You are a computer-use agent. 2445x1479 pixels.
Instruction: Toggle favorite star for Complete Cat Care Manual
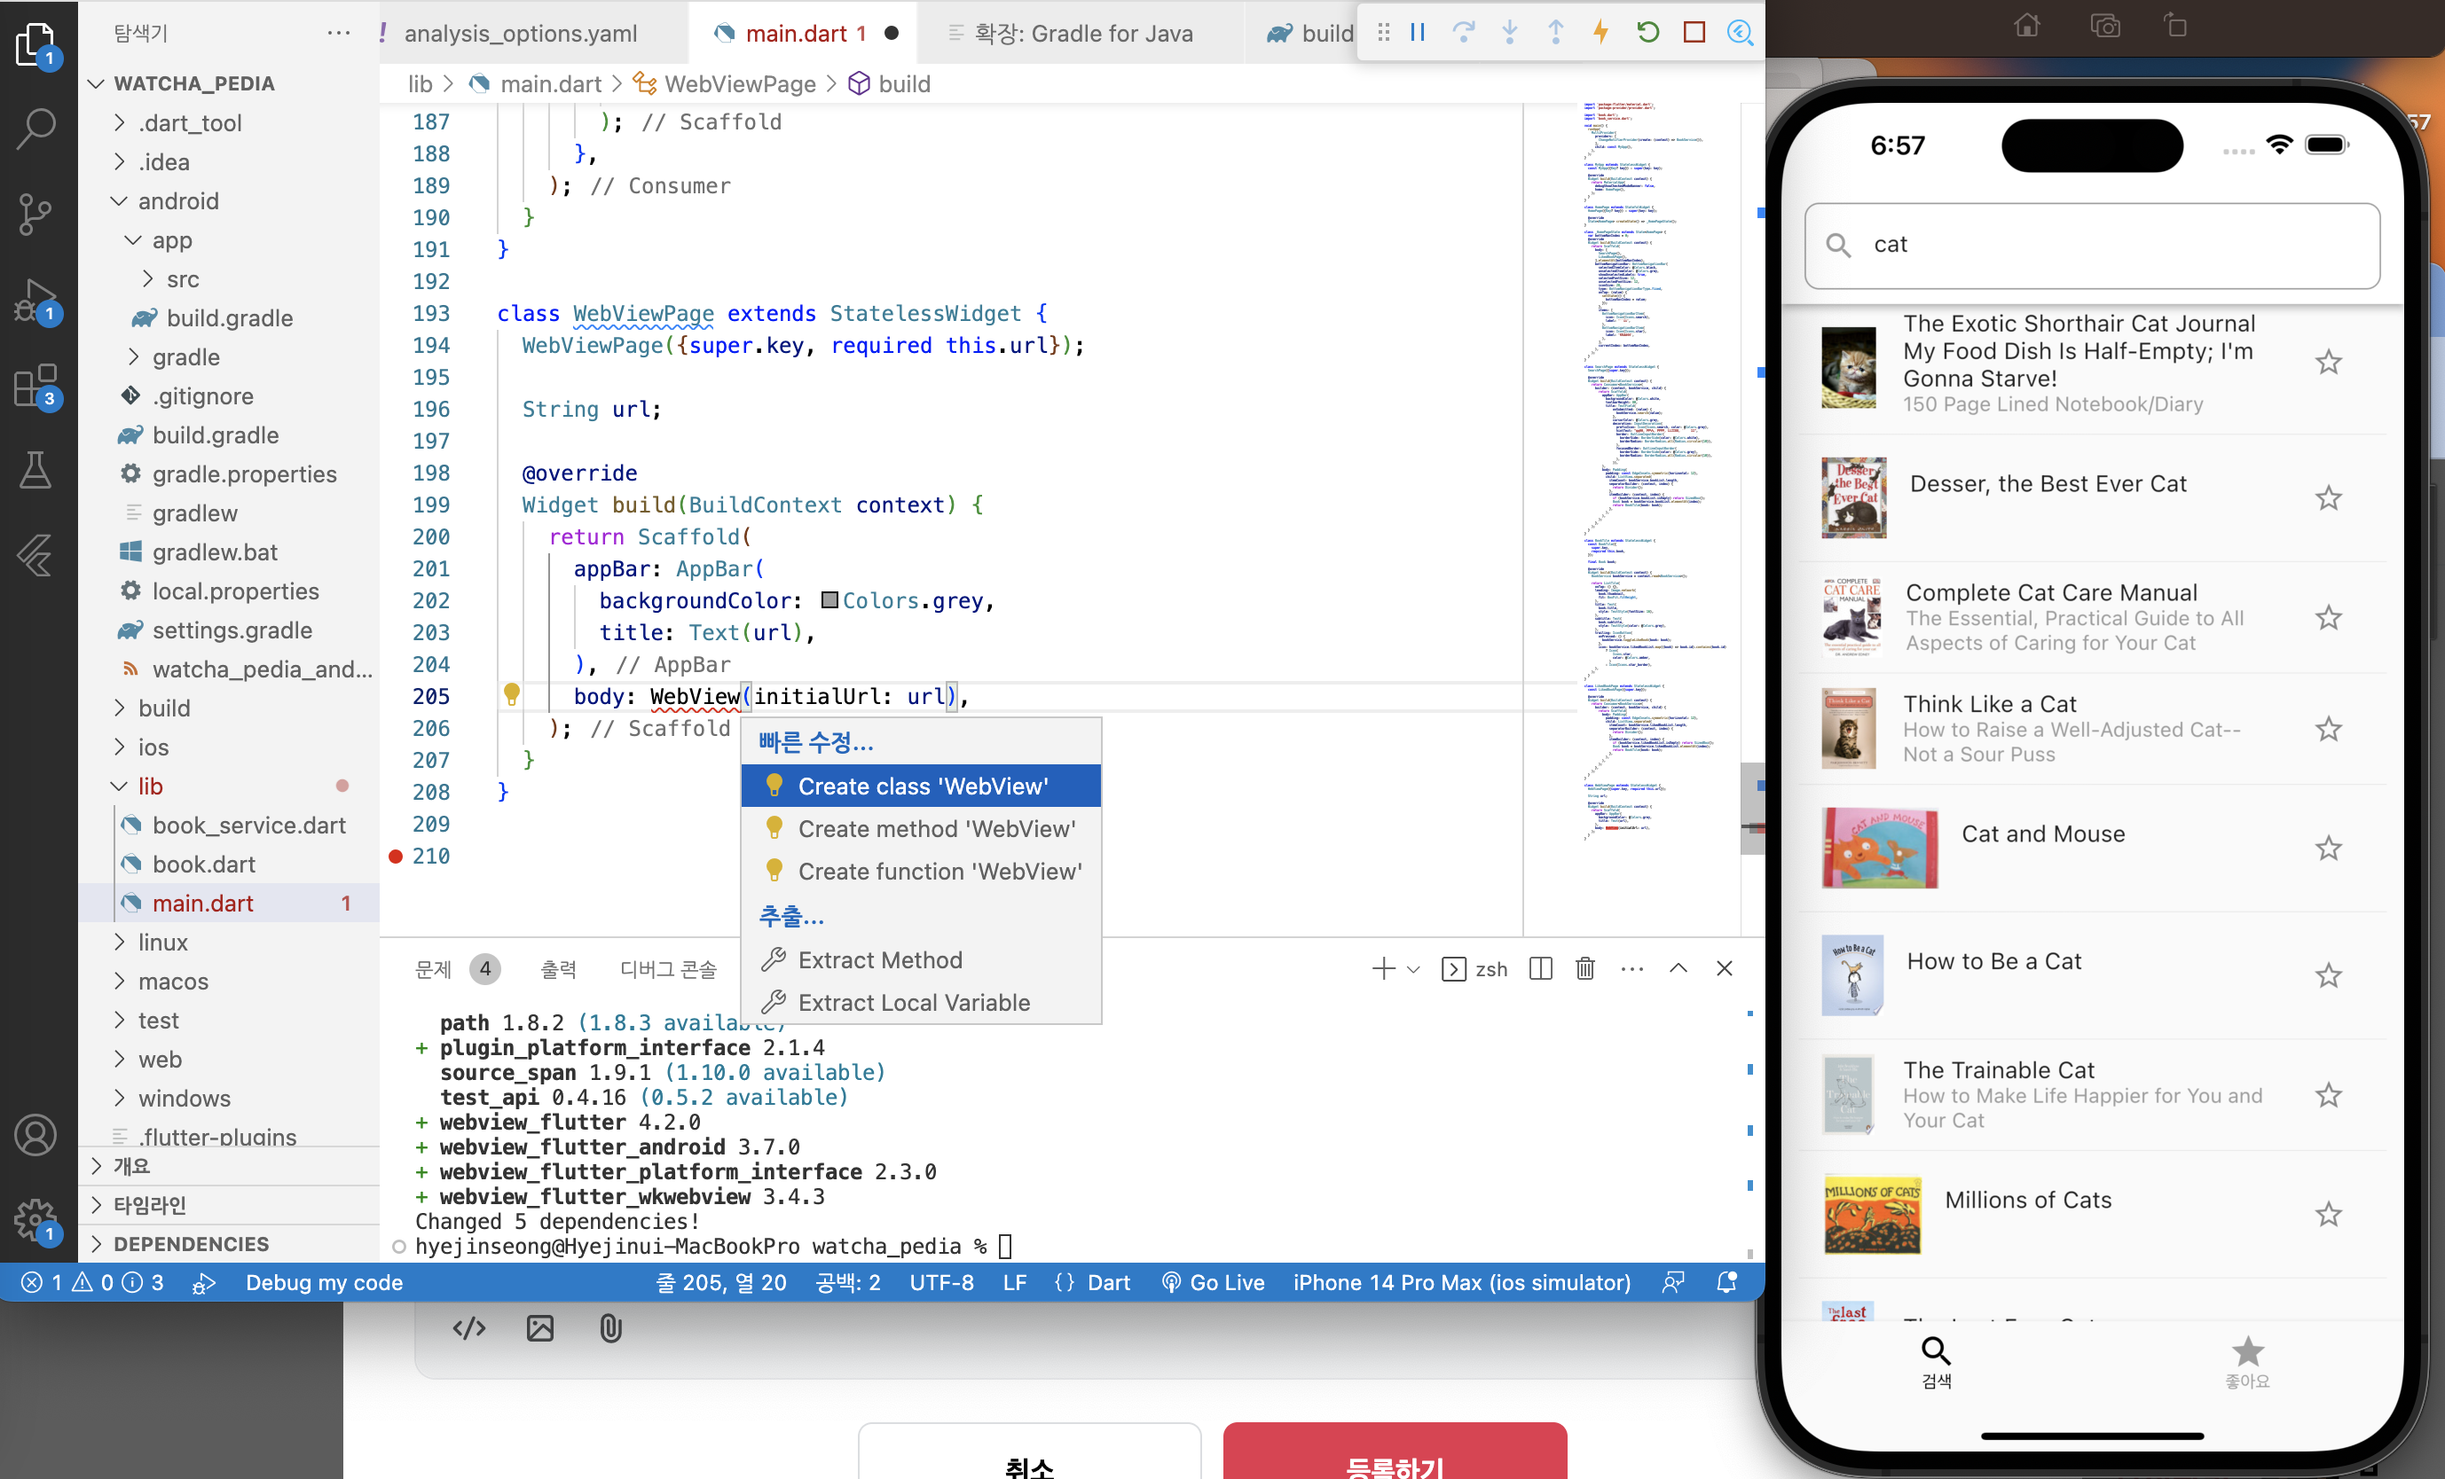pos(2329,618)
